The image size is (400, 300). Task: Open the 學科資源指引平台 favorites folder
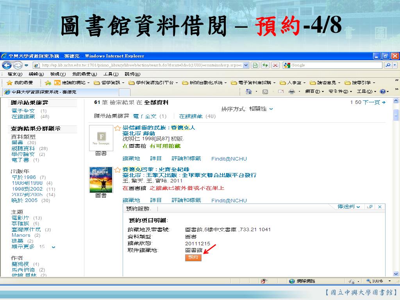pos(153,83)
